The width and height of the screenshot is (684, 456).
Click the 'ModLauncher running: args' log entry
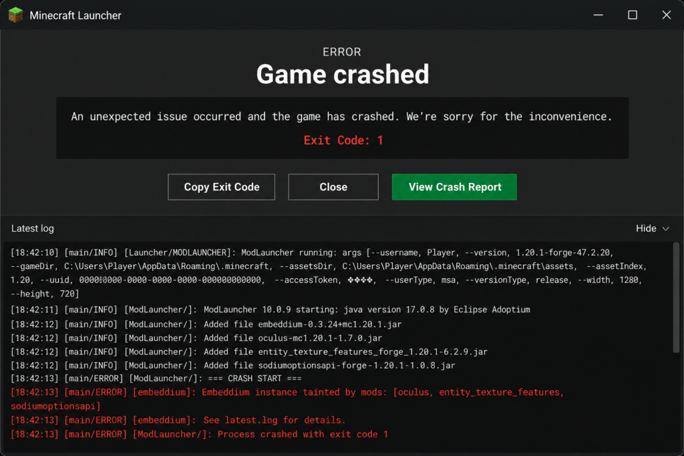pos(329,273)
